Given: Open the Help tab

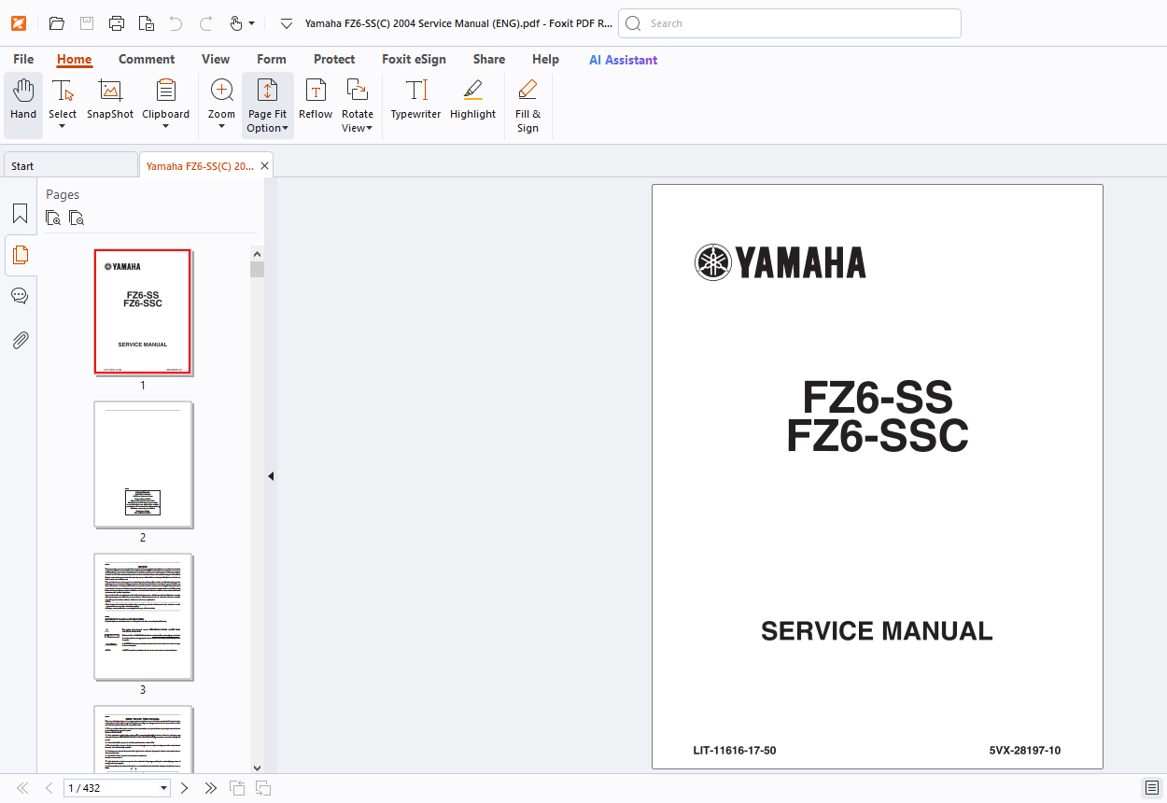Looking at the screenshot, I should coord(545,59).
